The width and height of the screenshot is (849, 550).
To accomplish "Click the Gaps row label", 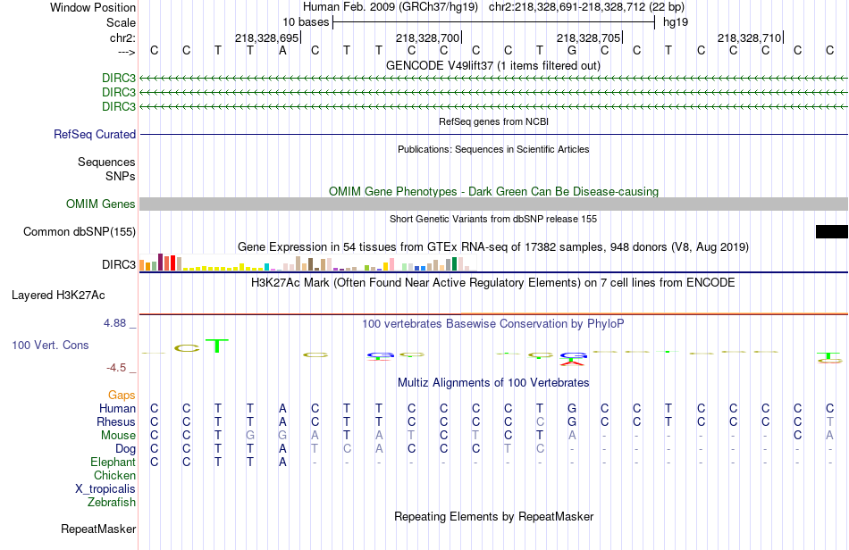I will [122, 395].
